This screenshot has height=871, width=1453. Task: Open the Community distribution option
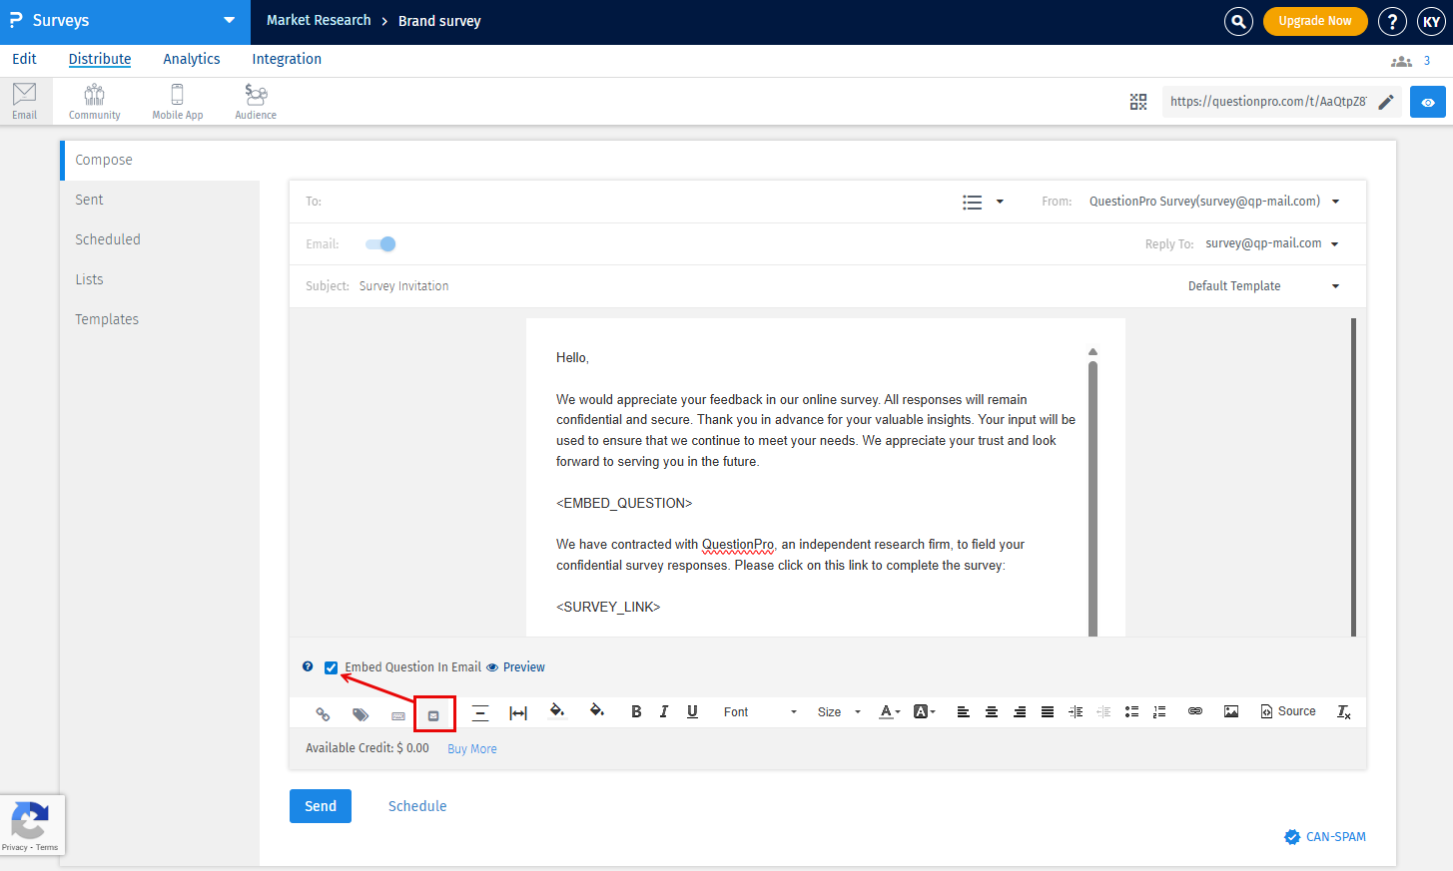pyautogui.click(x=95, y=101)
